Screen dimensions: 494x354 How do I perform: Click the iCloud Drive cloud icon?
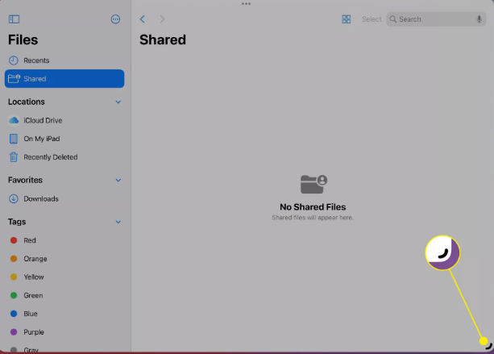14,120
